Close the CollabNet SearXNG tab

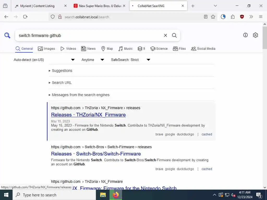click(x=183, y=6)
